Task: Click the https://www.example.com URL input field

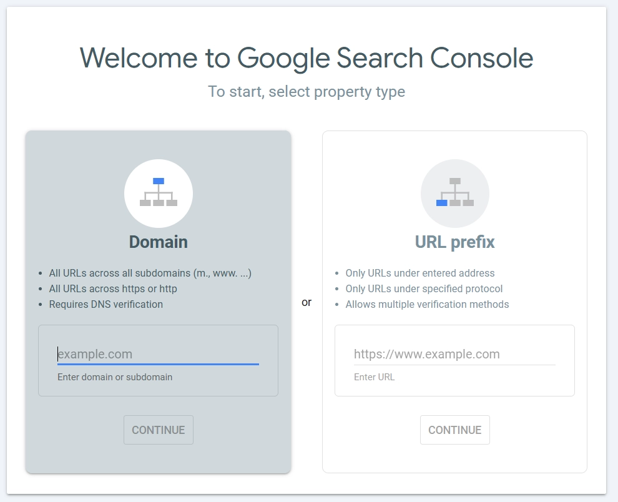Action: pyautogui.click(x=454, y=353)
